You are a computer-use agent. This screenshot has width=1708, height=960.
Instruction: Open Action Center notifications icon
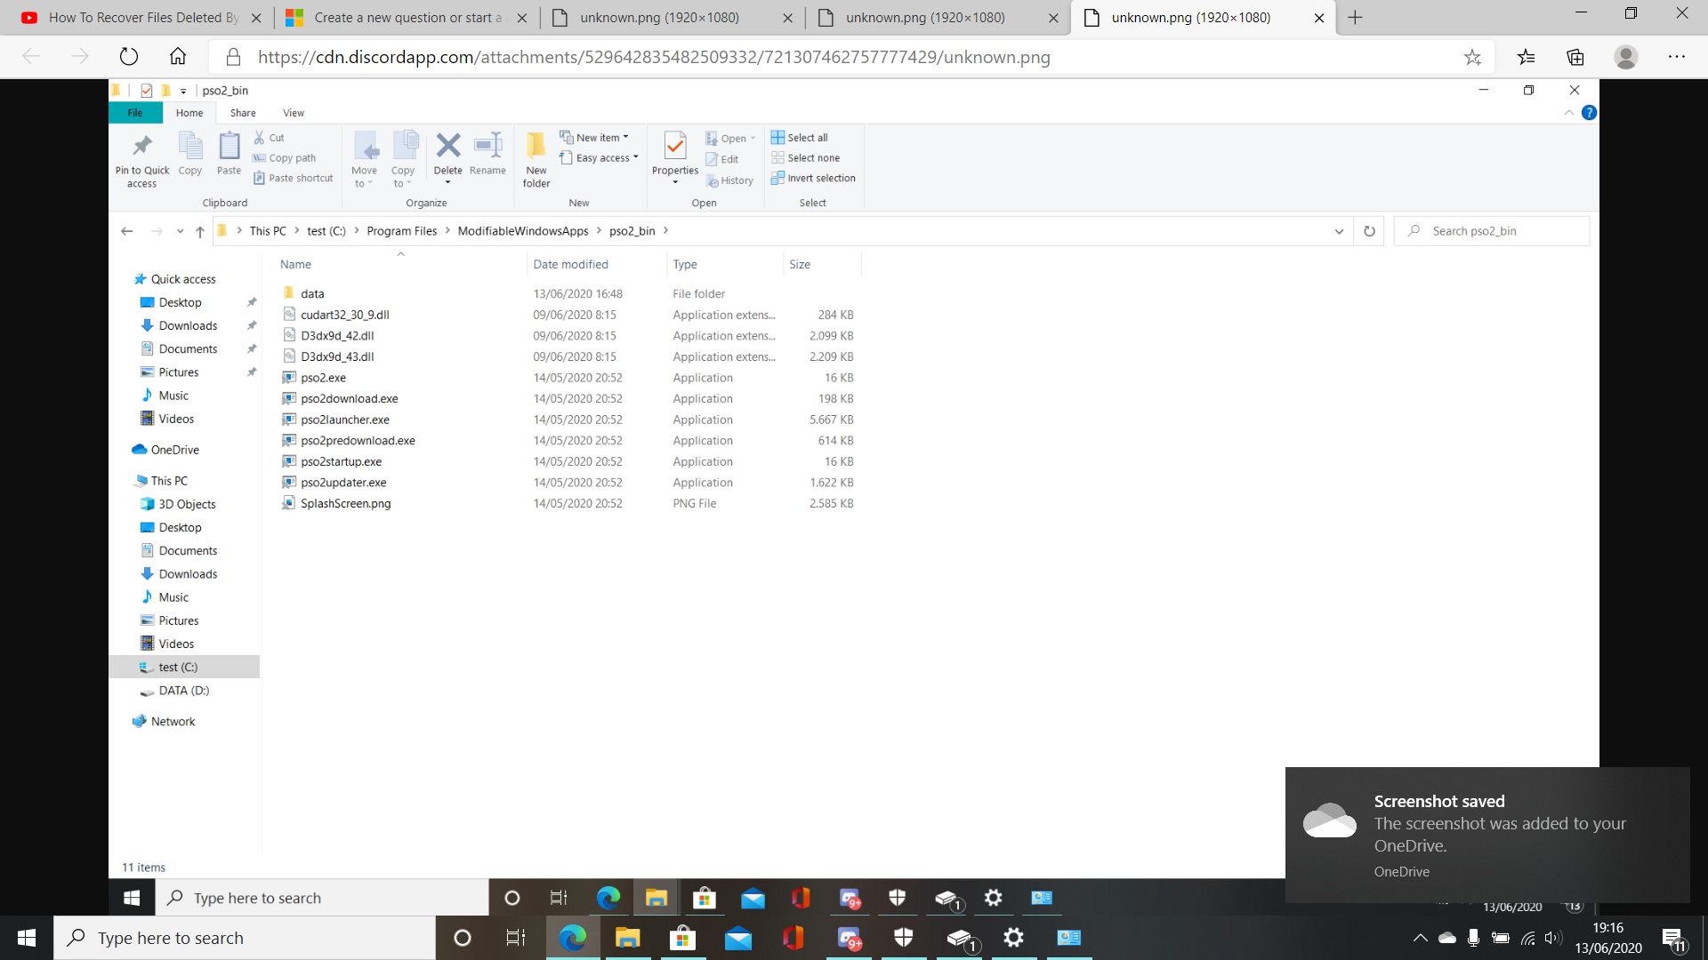coord(1673,938)
